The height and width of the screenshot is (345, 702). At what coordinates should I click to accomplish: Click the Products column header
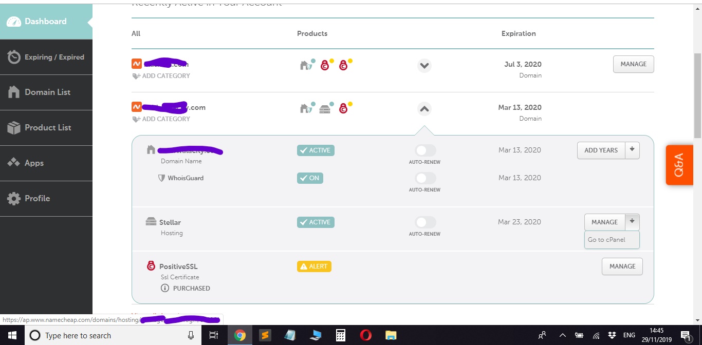[x=312, y=33]
